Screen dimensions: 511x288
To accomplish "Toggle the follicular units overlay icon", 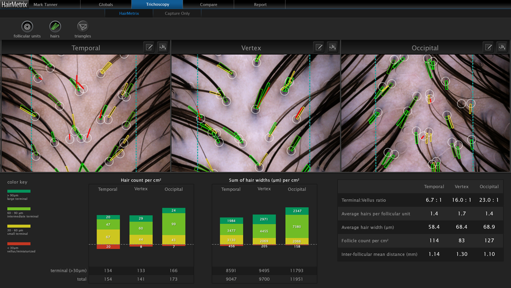I will tap(28, 27).
